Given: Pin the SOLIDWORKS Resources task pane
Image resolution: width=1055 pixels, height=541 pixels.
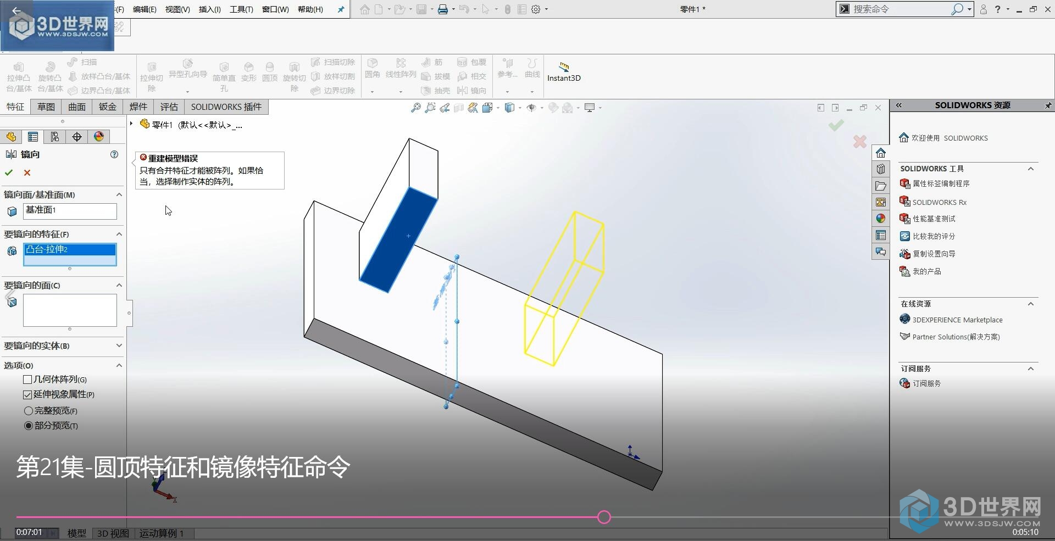Looking at the screenshot, I should coord(1048,105).
